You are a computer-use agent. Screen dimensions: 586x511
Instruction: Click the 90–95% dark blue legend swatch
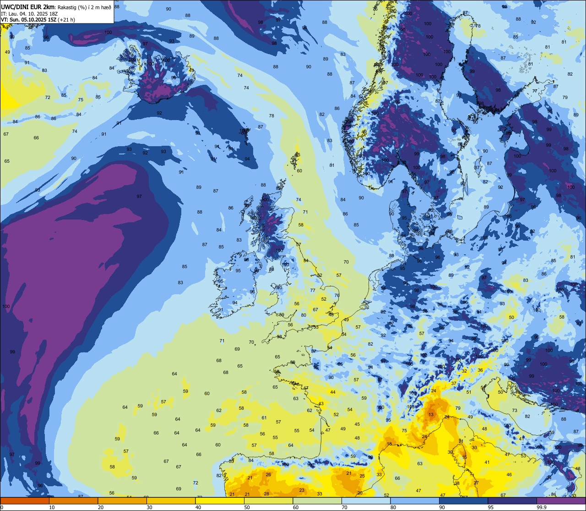pos(463,500)
